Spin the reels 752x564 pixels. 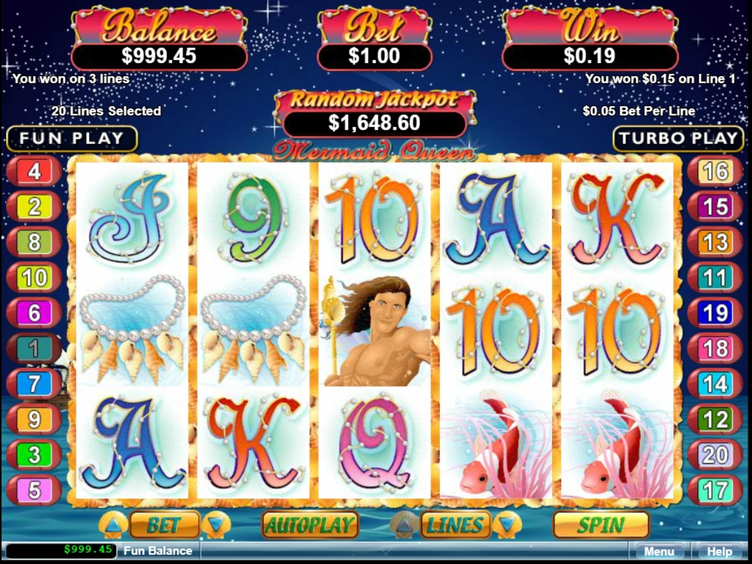(601, 525)
